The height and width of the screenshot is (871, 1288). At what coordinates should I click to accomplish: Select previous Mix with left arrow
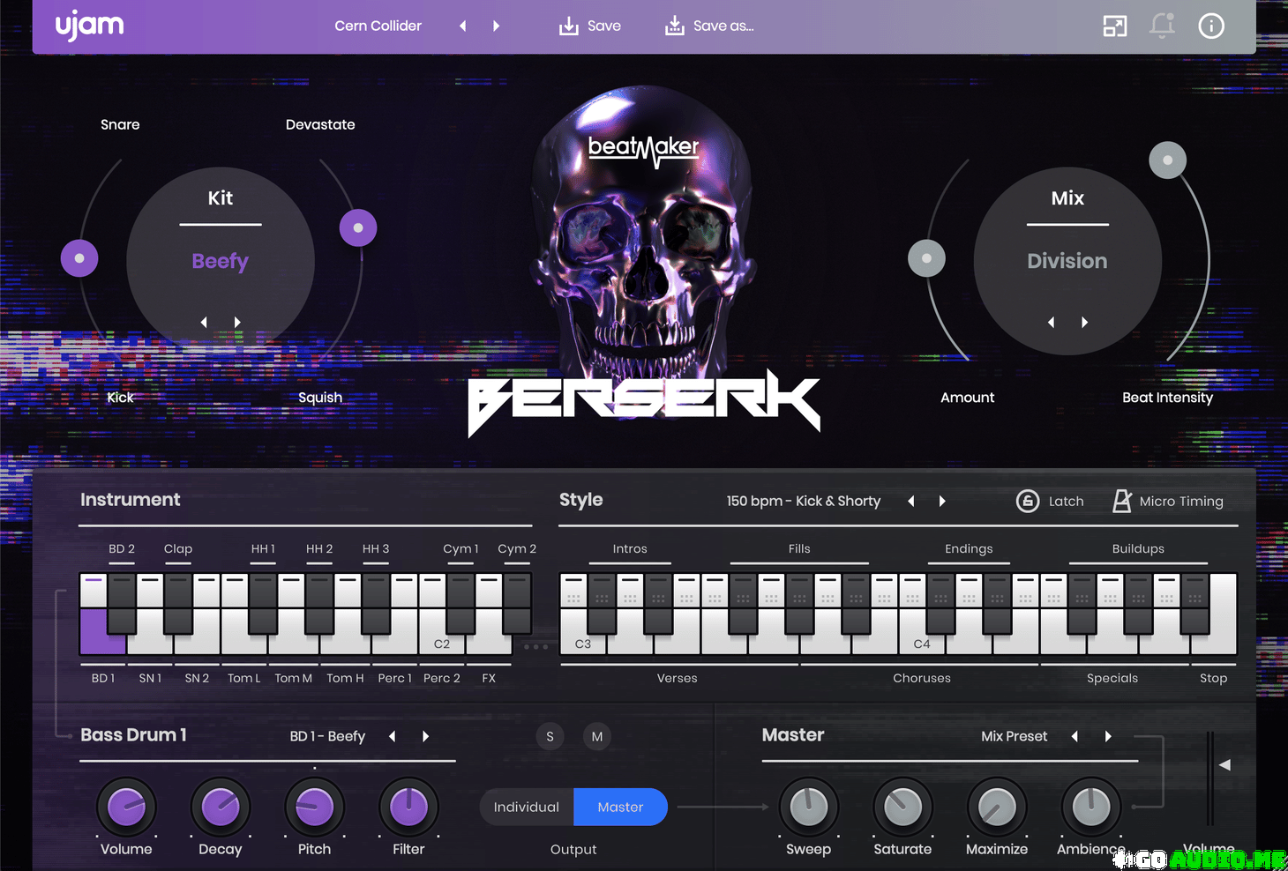pos(1051,323)
